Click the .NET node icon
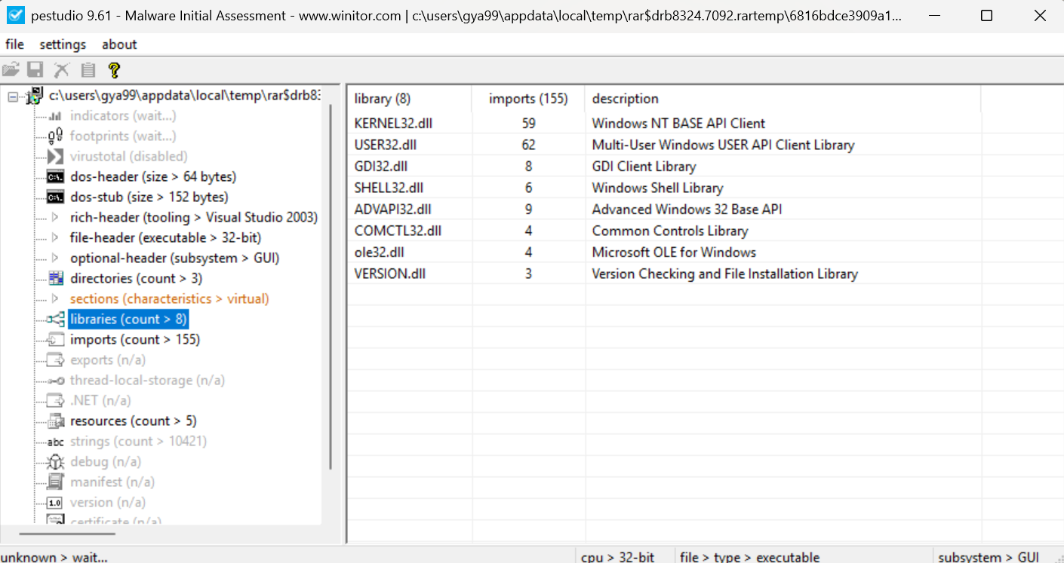This screenshot has height=563, width=1064. tap(56, 401)
